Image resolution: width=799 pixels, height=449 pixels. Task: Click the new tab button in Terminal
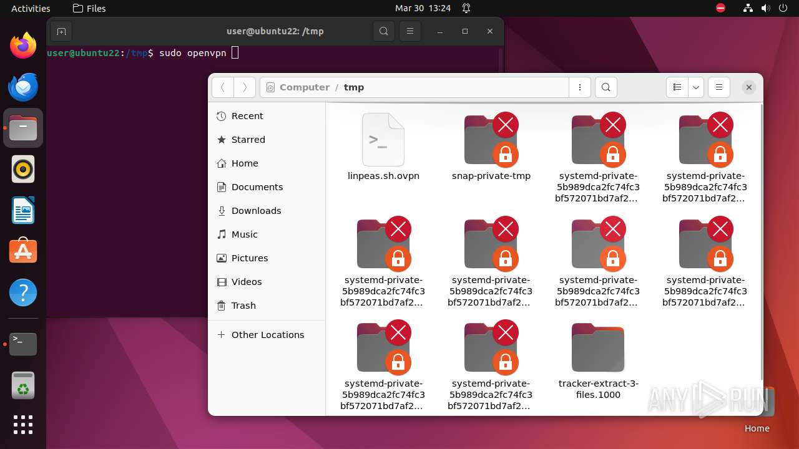tap(61, 31)
